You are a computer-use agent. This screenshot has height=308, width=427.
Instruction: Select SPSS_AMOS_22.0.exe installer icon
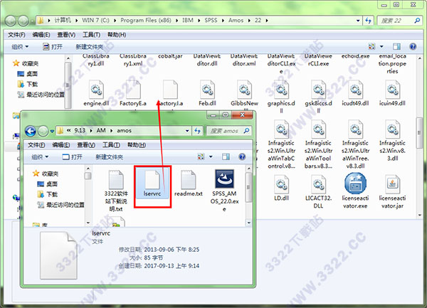pyautogui.click(x=224, y=179)
